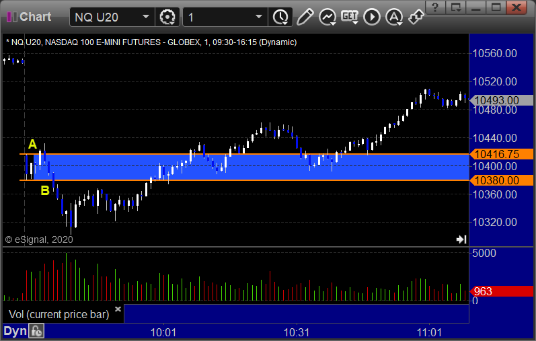Open the alerts 'A' circle icon
The width and height of the screenshot is (536, 341).
click(x=394, y=17)
